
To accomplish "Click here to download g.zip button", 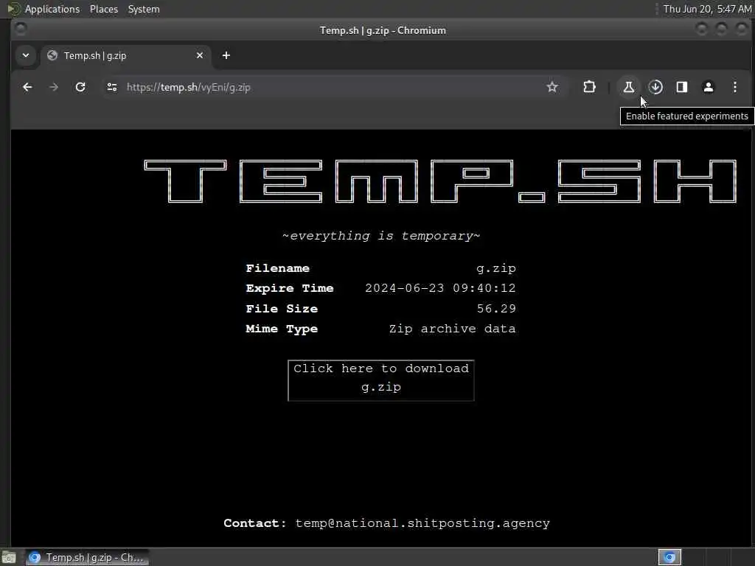I will click(381, 380).
